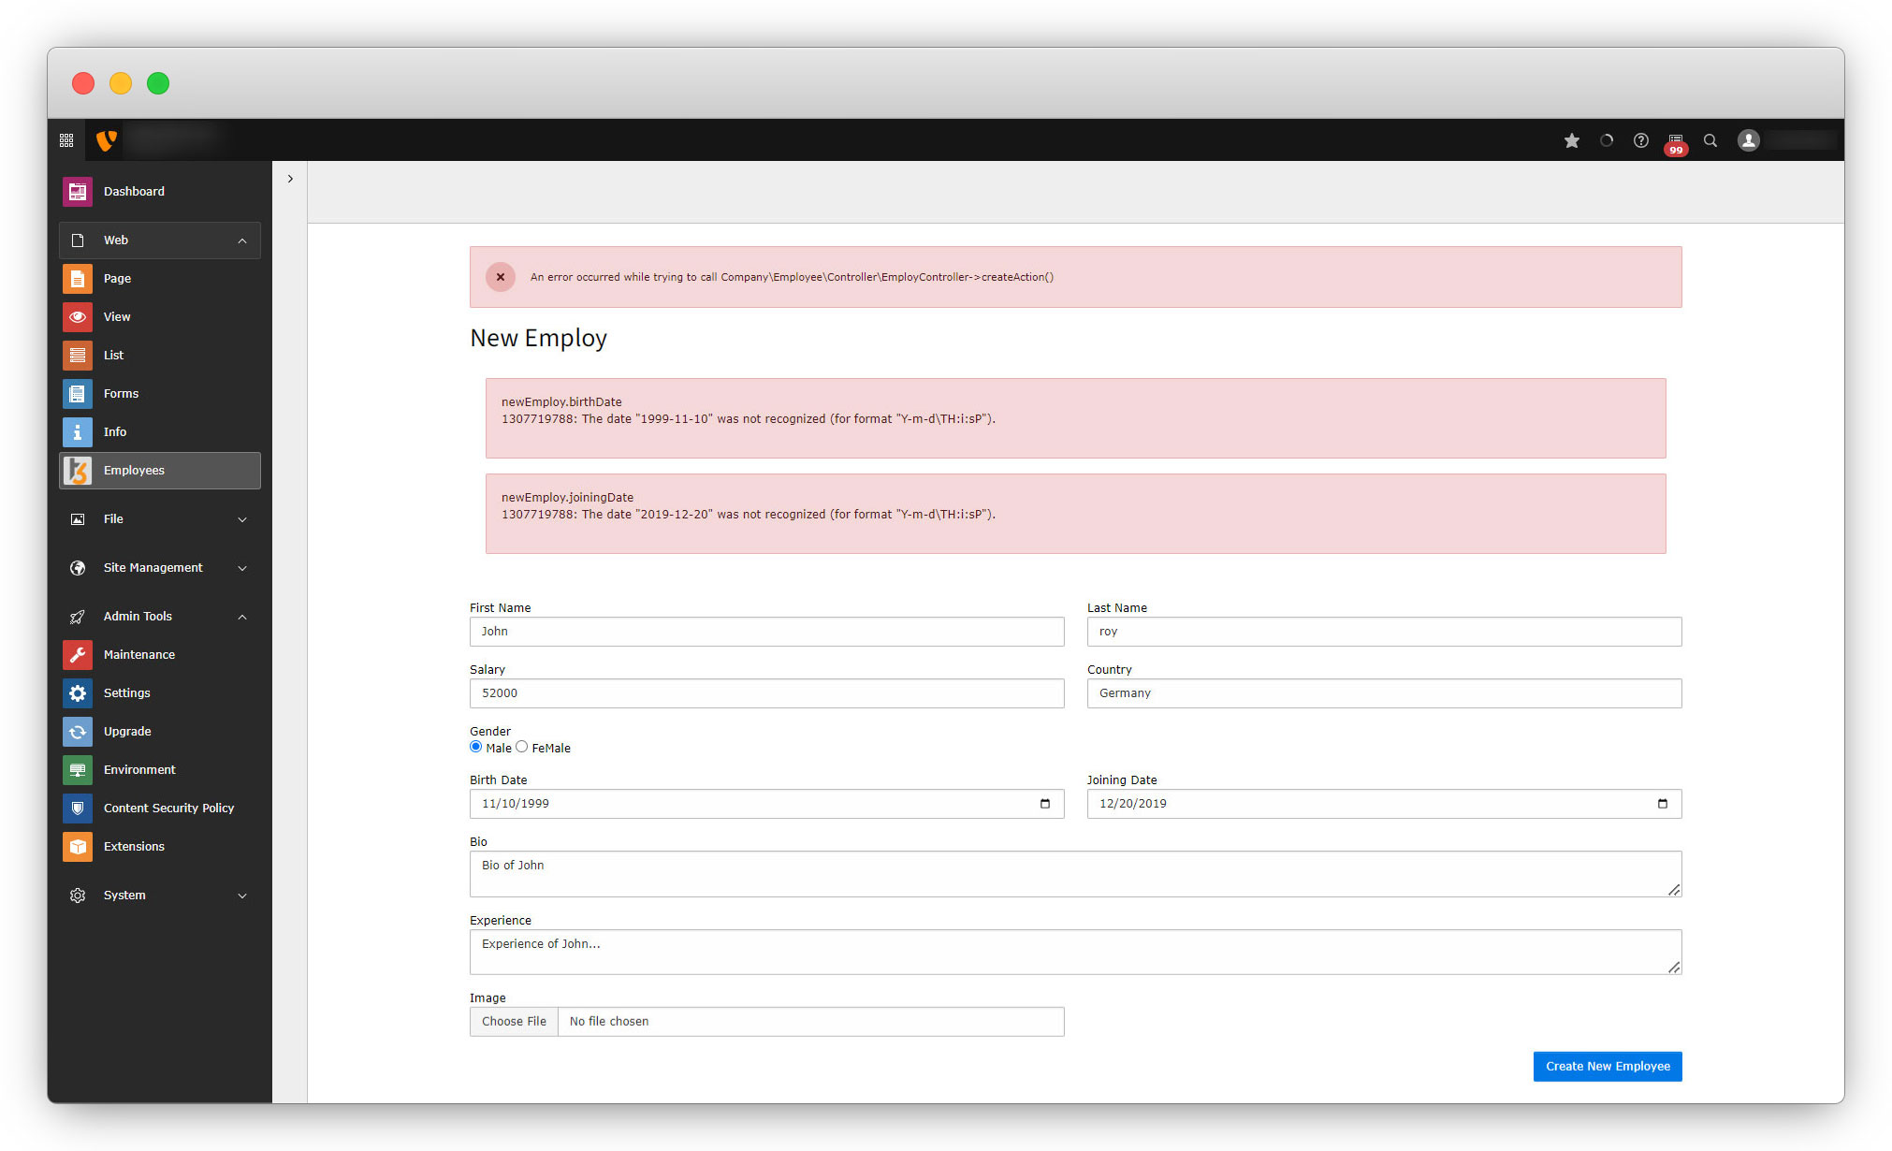The image size is (1892, 1151).
Task: Select the Male gender radio button
Action: 476,747
